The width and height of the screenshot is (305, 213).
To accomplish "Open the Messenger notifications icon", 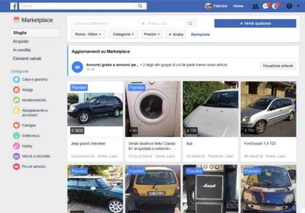I will pyautogui.click(x=266, y=6).
